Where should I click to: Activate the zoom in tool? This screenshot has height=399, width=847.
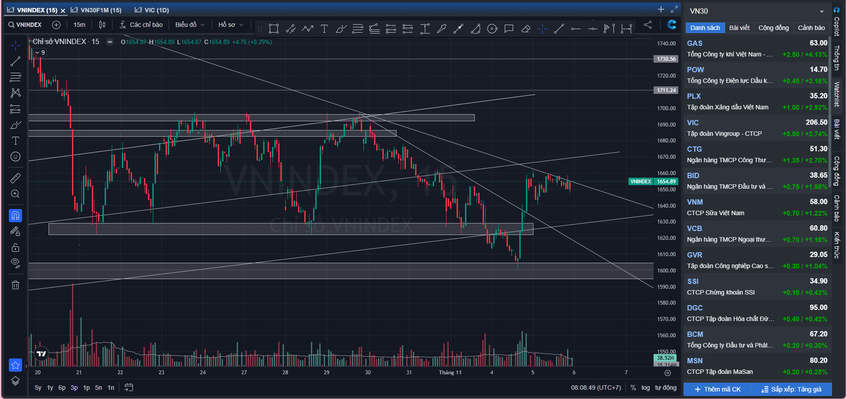[15, 194]
